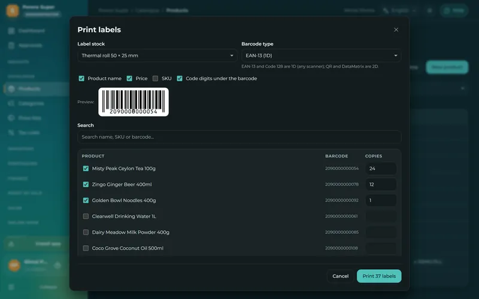Click Print 37 labels button

coord(379,276)
